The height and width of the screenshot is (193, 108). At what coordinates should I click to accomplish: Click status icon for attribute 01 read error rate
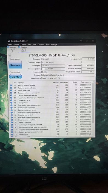[x=11, y=85]
